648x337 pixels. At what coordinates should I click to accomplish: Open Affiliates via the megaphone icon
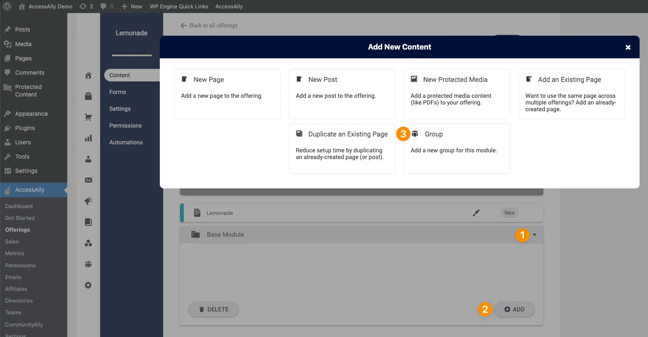(x=88, y=201)
